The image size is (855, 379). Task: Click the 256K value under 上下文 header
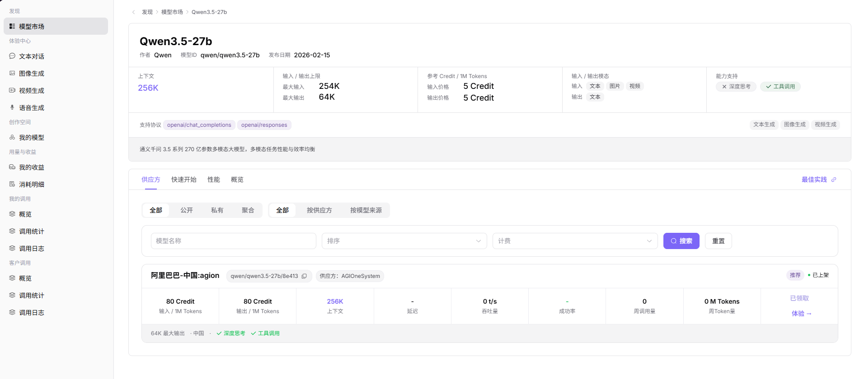(x=148, y=88)
